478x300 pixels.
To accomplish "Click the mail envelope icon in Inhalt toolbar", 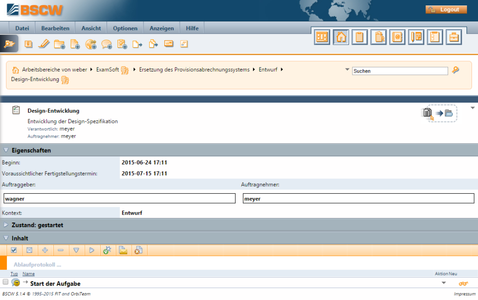I will (x=123, y=250).
